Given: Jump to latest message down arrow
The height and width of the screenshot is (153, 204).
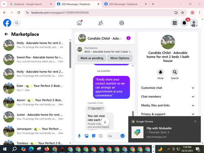Looking at the screenshot, I should click(105, 122).
